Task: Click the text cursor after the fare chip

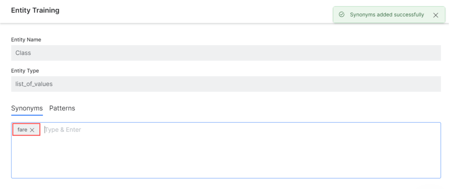Action: (45, 130)
